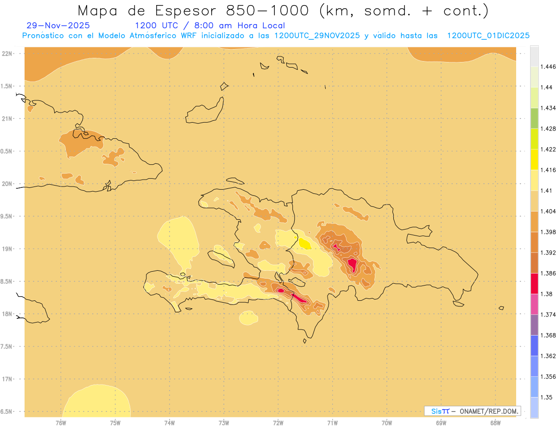Click the colorbar value 1.404
The image size is (556, 429).
pyautogui.click(x=549, y=211)
